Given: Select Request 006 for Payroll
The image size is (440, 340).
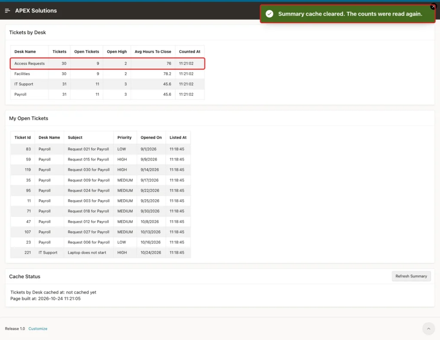Looking at the screenshot, I should click(x=89, y=242).
